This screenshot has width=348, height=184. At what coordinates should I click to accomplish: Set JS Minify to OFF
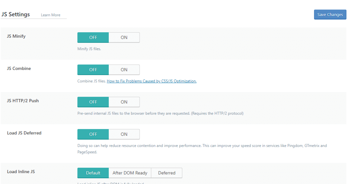(x=93, y=37)
